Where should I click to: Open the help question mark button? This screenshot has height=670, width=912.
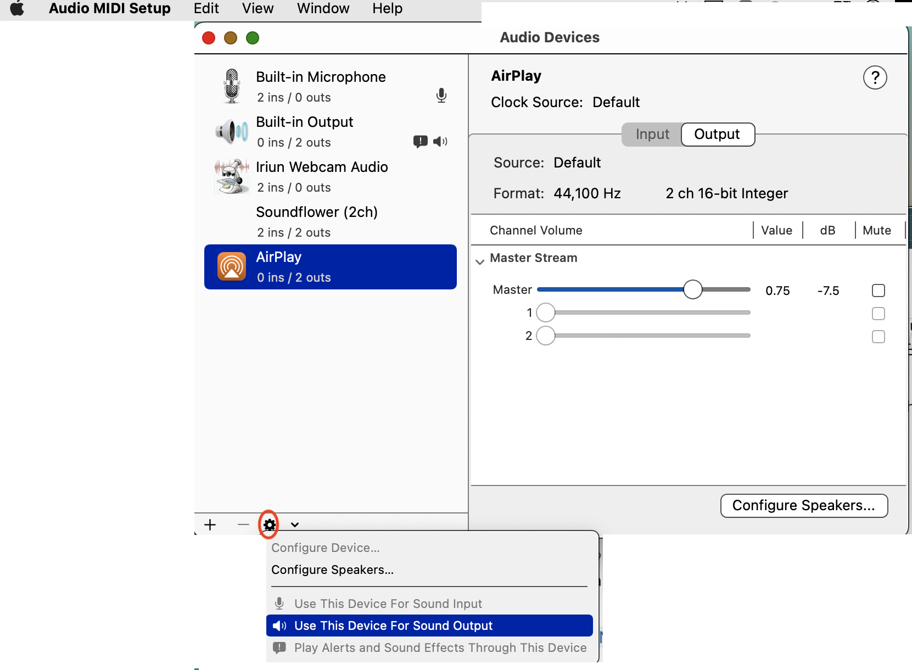point(875,77)
